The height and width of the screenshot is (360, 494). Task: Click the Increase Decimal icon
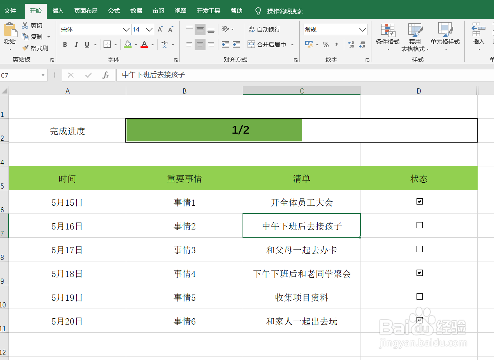pyautogui.click(x=350, y=44)
